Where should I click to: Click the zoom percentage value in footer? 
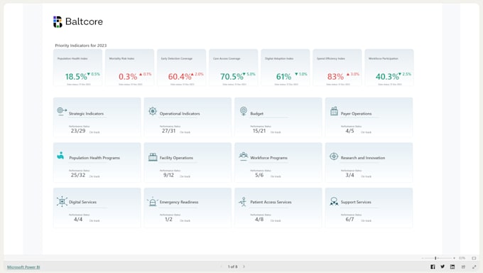coord(462,258)
